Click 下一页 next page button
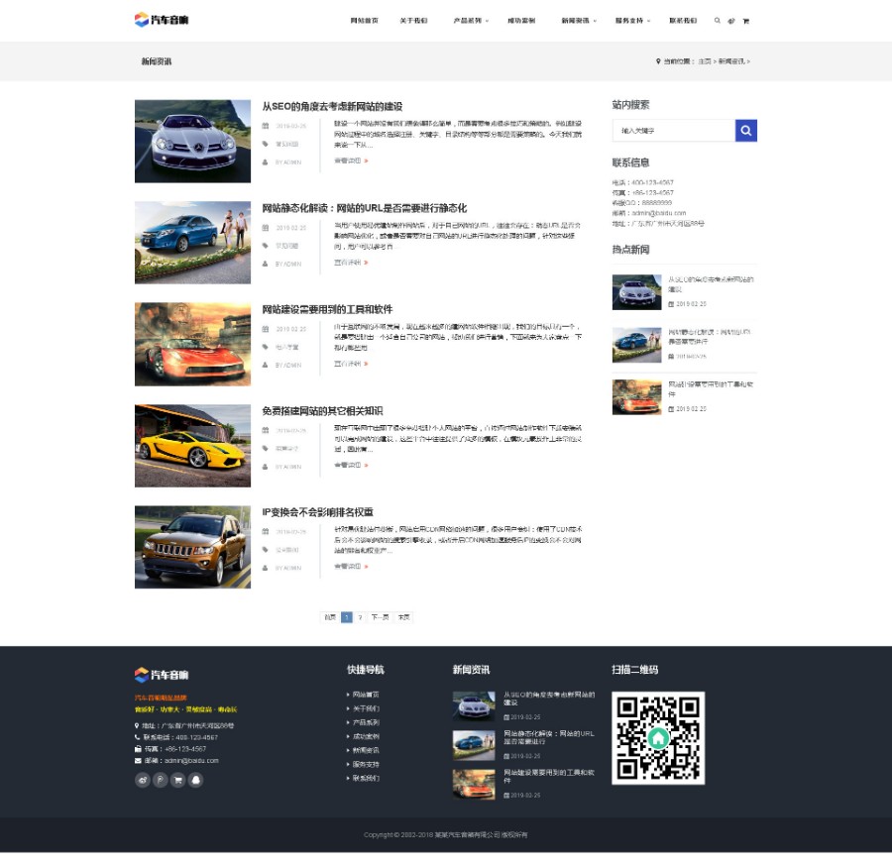This screenshot has height=864, width=892. (380, 617)
